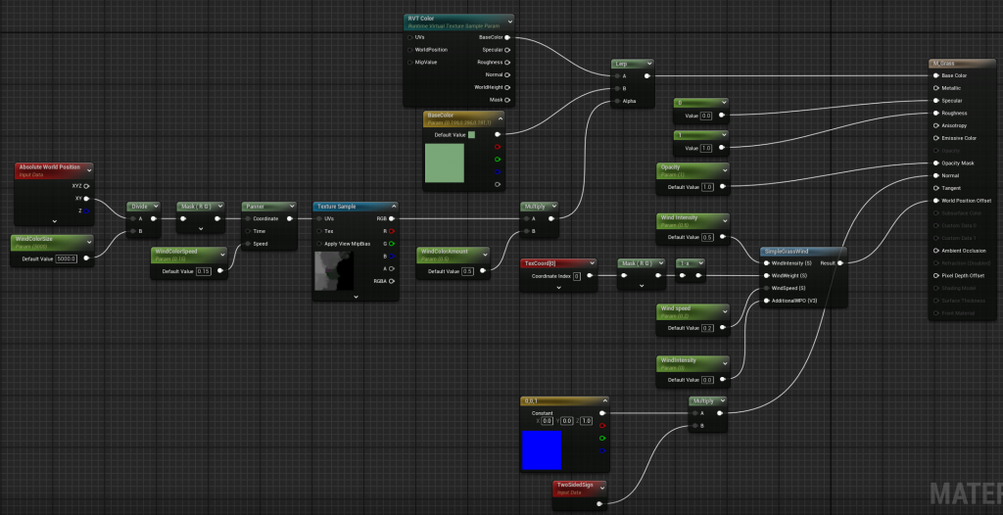This screenshot has width=1003, height=515.
Task: Click the blue constant color preview
Action: pyautogui.click(x=542, y=448)
